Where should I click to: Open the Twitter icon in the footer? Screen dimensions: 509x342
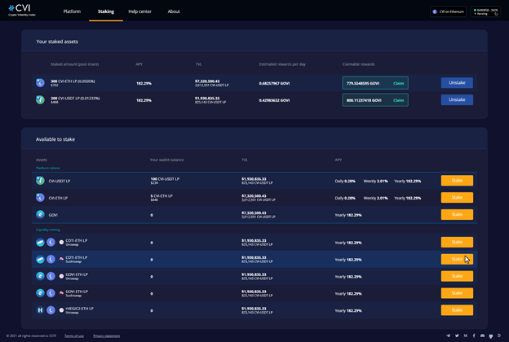457,335
